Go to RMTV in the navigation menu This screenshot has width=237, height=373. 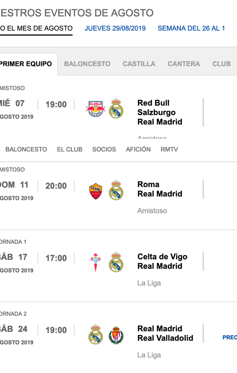tap(169, 150)
